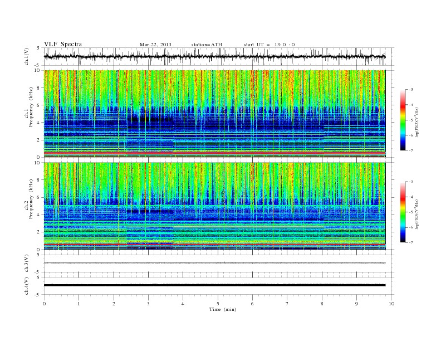Click inside the ch.2 spectrogram panel
This screenshot has height=341, width=441.
214,206
